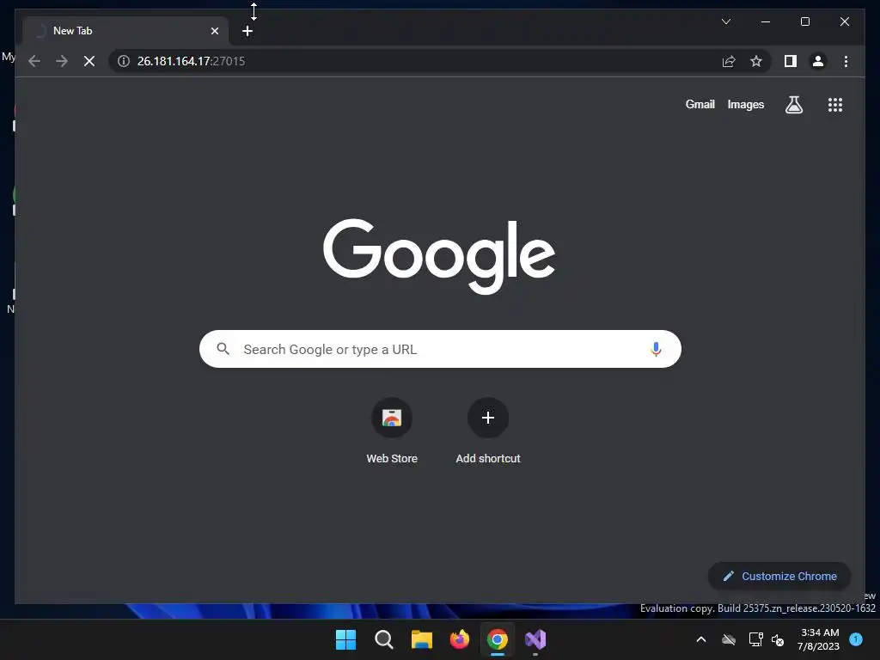This screenshot has width=880, height=660.
Task: Click the OneDrive cloud tray icon
Action: tap(729, 639)
